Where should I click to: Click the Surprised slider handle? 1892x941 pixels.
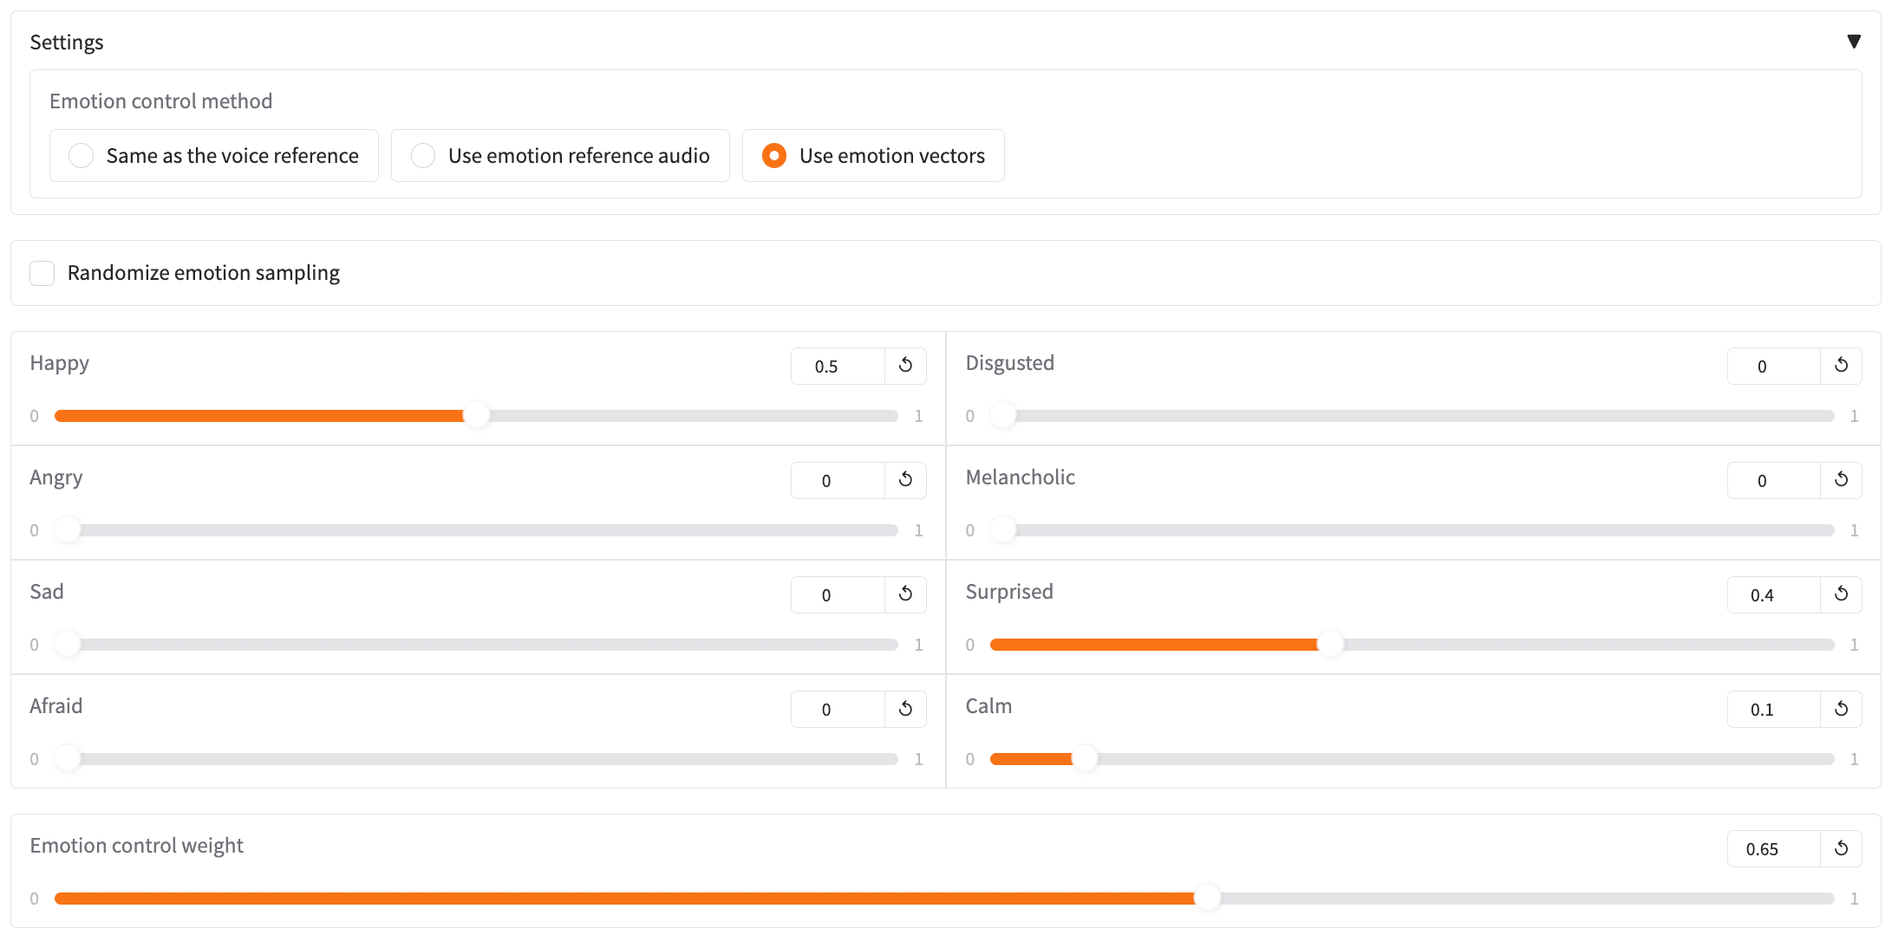point(1330,645)
